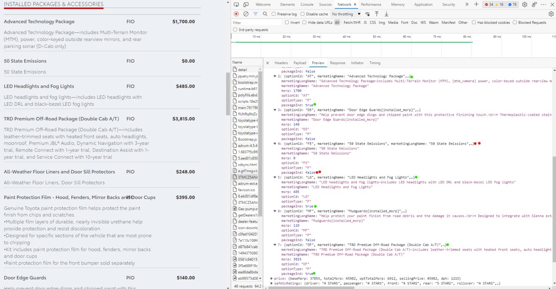The height and width of the screenshot is (289, 556).
Task: Click the Export HAR download arrow
Action: pos(386,14)
